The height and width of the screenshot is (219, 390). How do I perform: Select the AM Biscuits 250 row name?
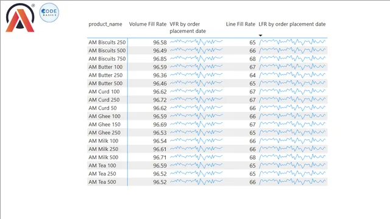[107, 43]
